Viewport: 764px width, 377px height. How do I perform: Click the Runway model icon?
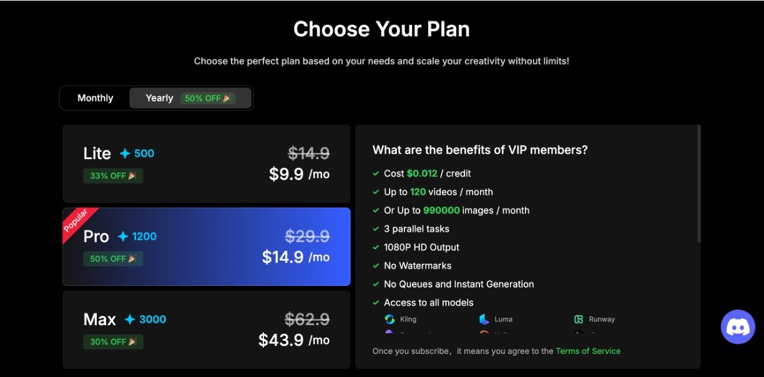[x=579, y=320]
